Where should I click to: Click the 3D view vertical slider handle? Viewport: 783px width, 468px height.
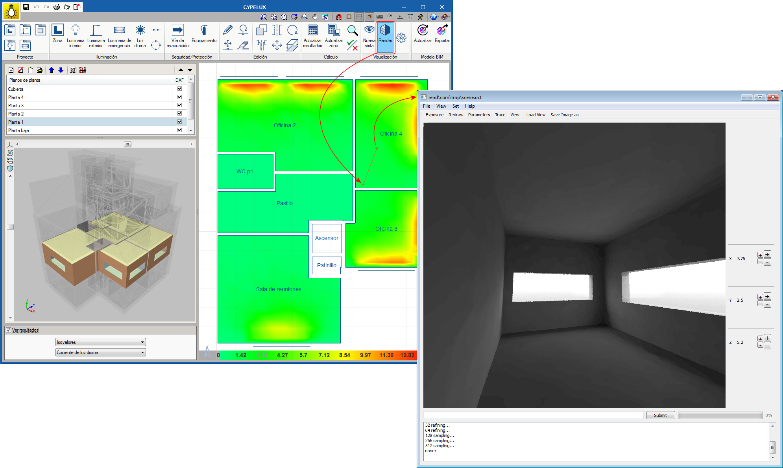pos(10,227)
